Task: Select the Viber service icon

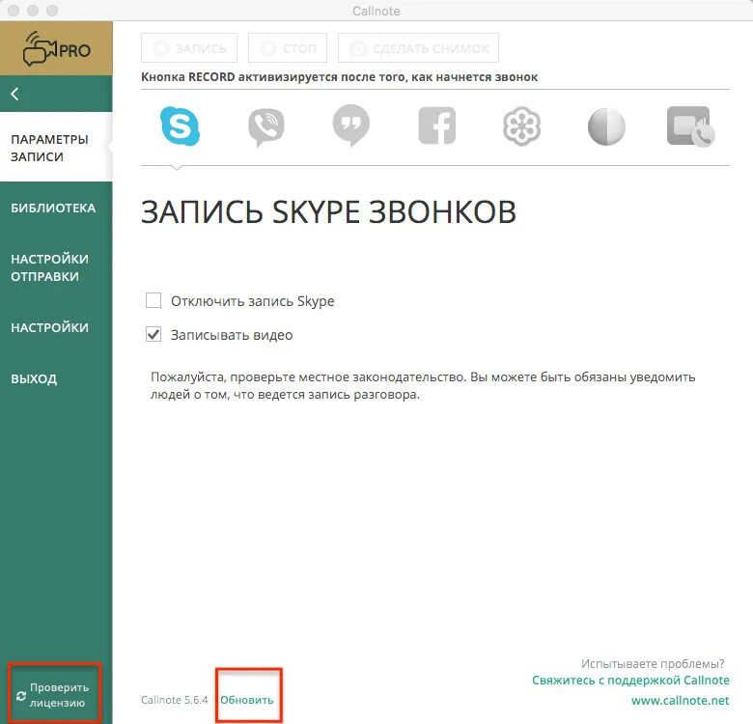Action: coord(266,126)
